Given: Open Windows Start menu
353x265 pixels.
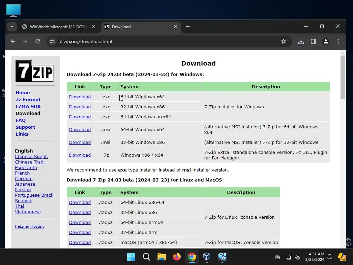Looking at the screenshot, I should pos(131,257).
